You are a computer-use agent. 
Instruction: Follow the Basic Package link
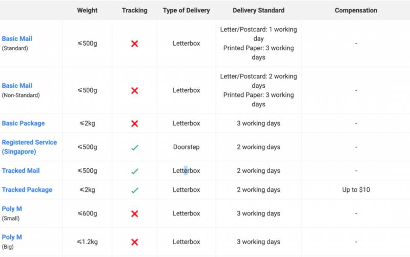click(x=23, y=124)
